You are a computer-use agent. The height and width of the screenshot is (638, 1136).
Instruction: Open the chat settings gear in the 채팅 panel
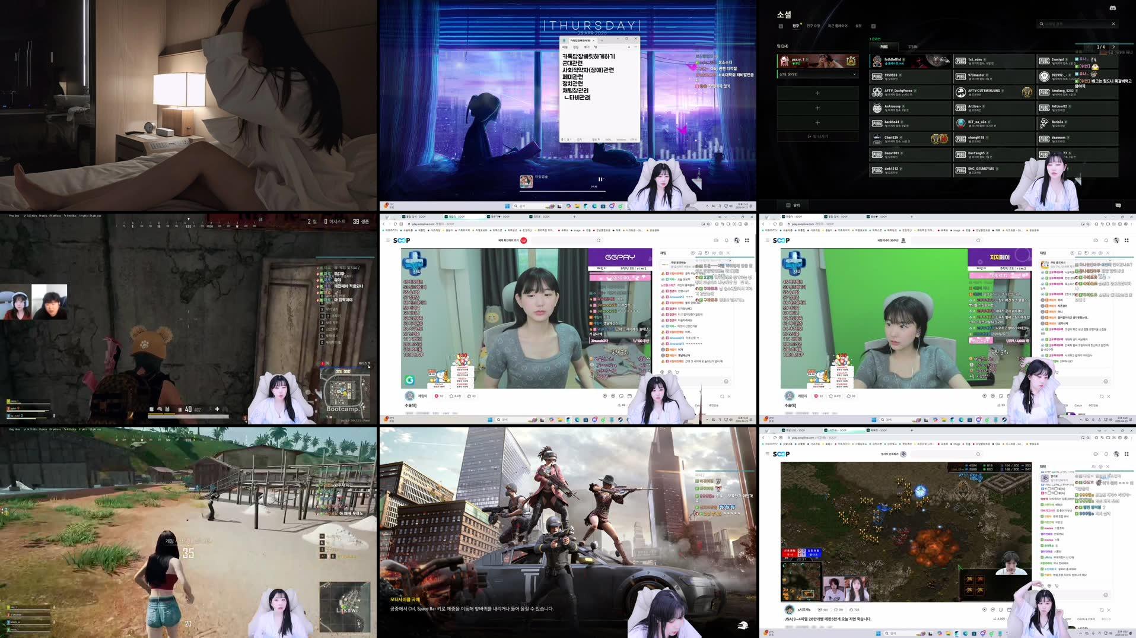[x=721, y=253]
